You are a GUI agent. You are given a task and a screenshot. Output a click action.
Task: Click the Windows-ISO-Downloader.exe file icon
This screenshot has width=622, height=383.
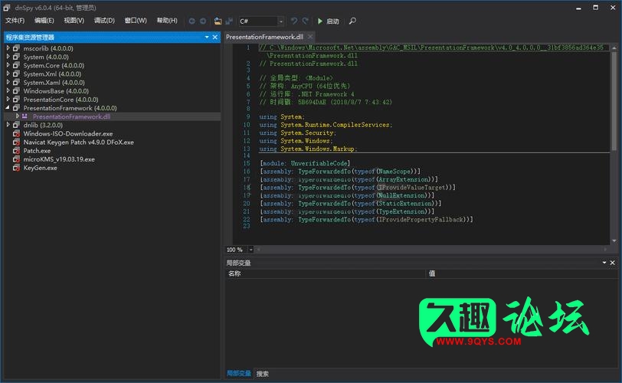point(16,133)
